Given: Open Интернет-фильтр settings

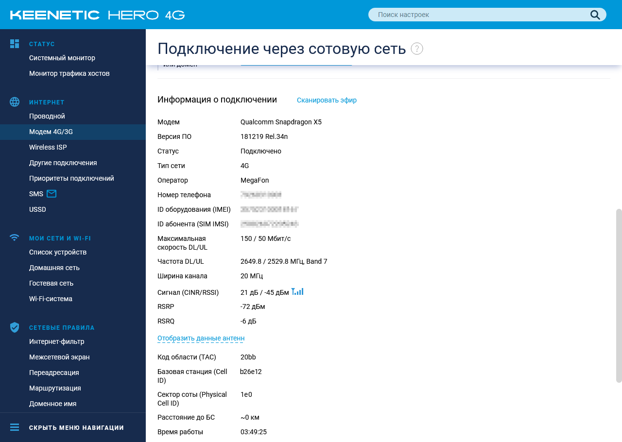Looking at the screenshot, I should coord(57,341).
